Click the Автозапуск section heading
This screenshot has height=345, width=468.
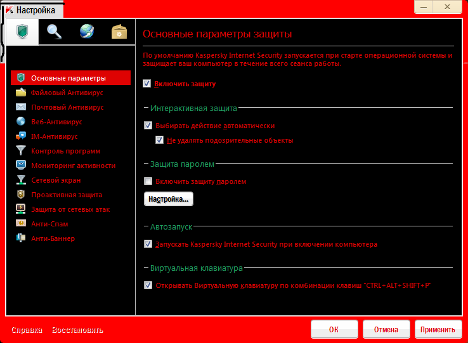pyautogui.click(x=171, y=227)
